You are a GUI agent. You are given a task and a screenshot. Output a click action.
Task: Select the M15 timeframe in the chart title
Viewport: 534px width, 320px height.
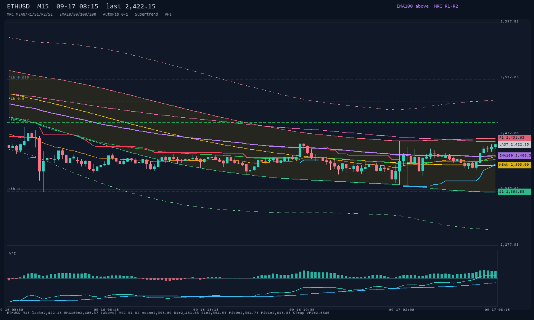[x=43, y=6]
